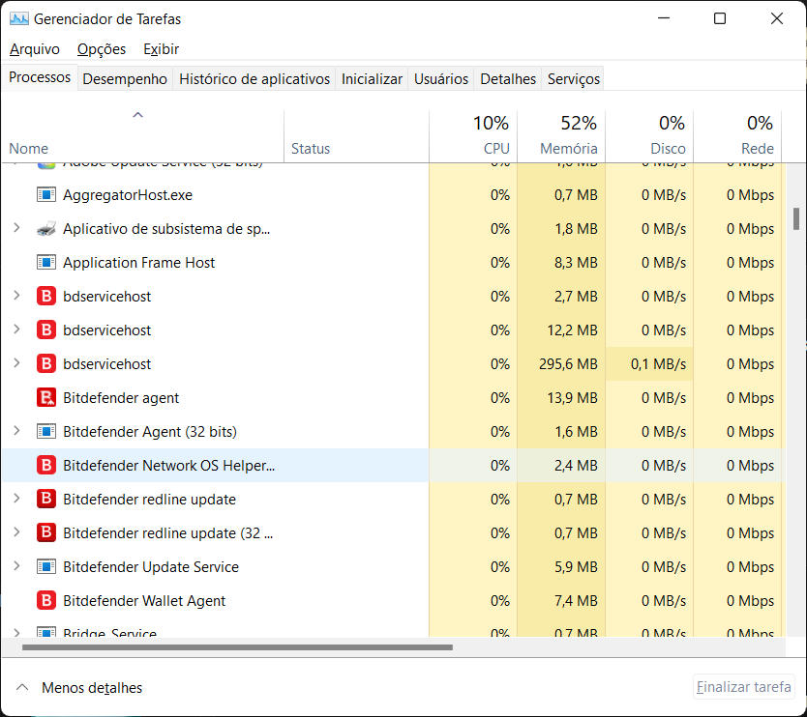Expand Bitdefender redline update (32 ... group

[x=16, y=532]
